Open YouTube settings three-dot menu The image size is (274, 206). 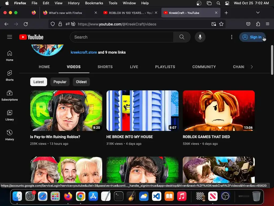(x=231, y=37)
